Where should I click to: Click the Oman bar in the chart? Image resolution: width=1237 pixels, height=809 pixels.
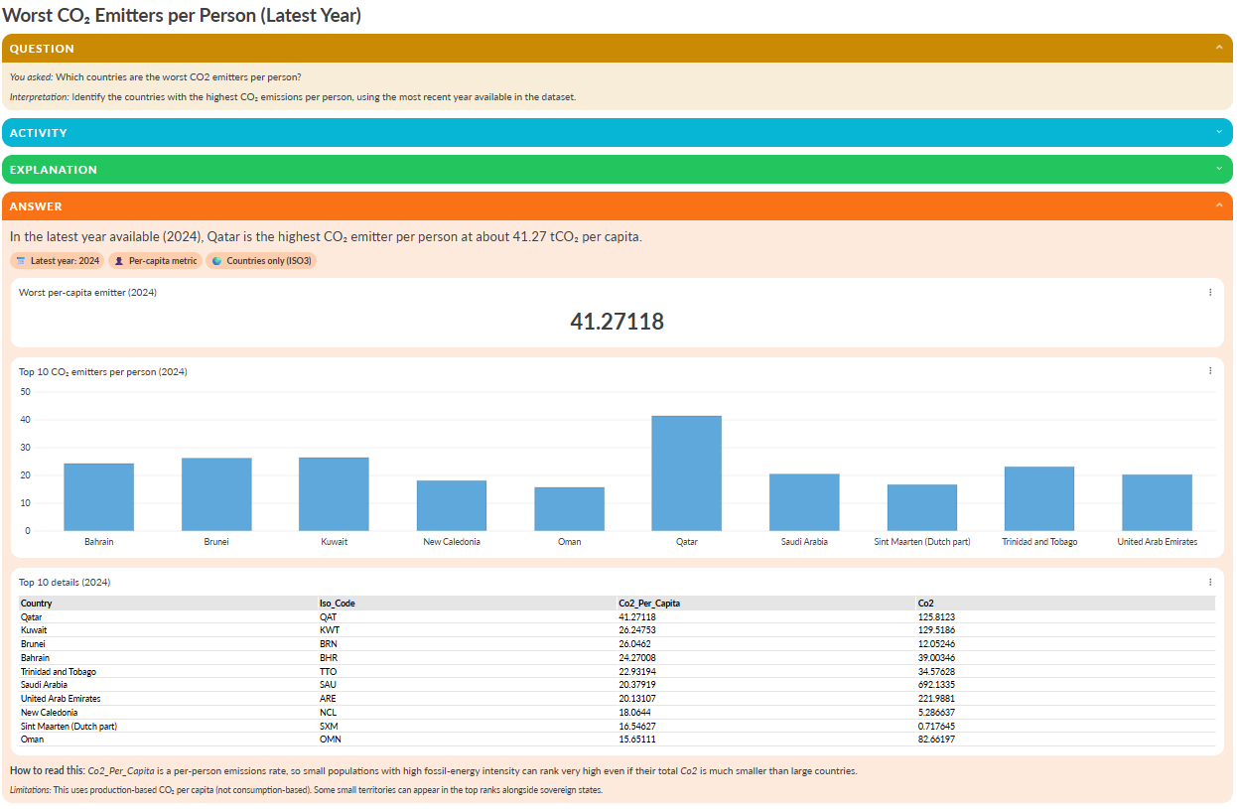point(569,508)
